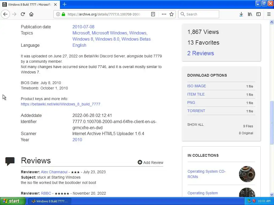Select the Windows 8 Build 7777 taskbar button

(x=50, y=201)
